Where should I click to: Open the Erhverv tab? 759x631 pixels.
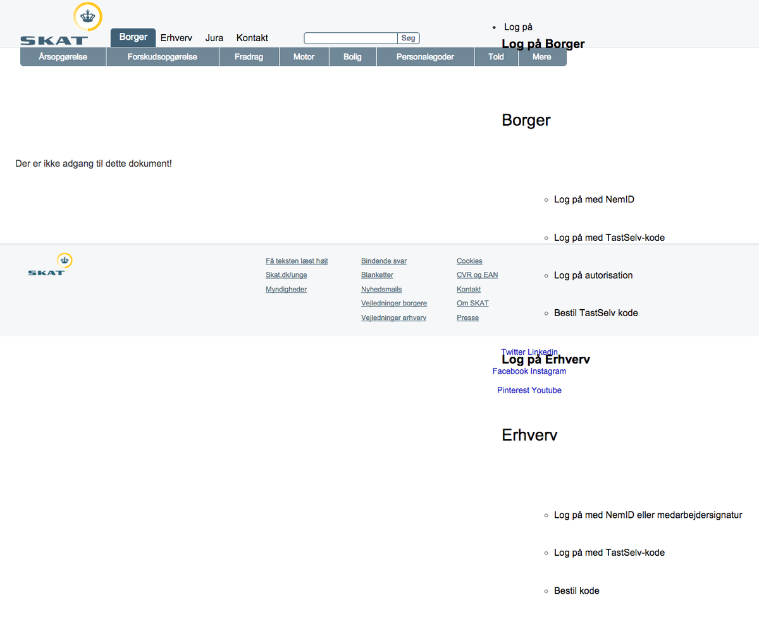176,38
